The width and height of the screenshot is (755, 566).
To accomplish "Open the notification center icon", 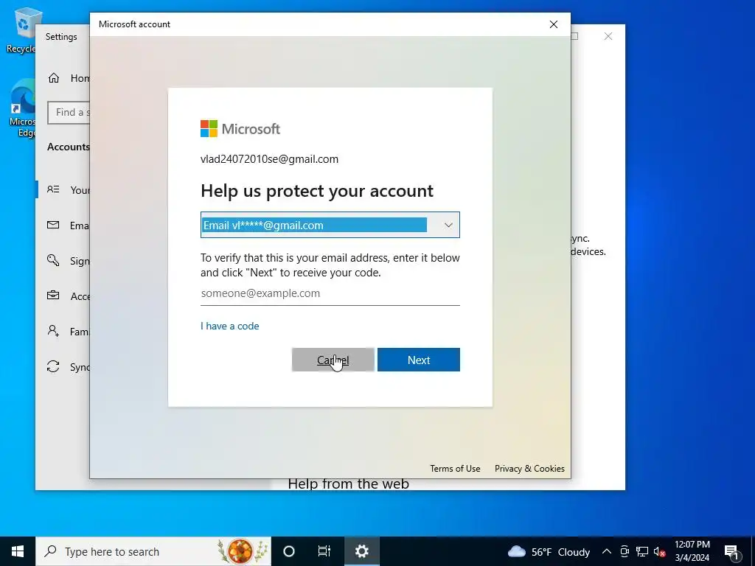I will (731, 551).
